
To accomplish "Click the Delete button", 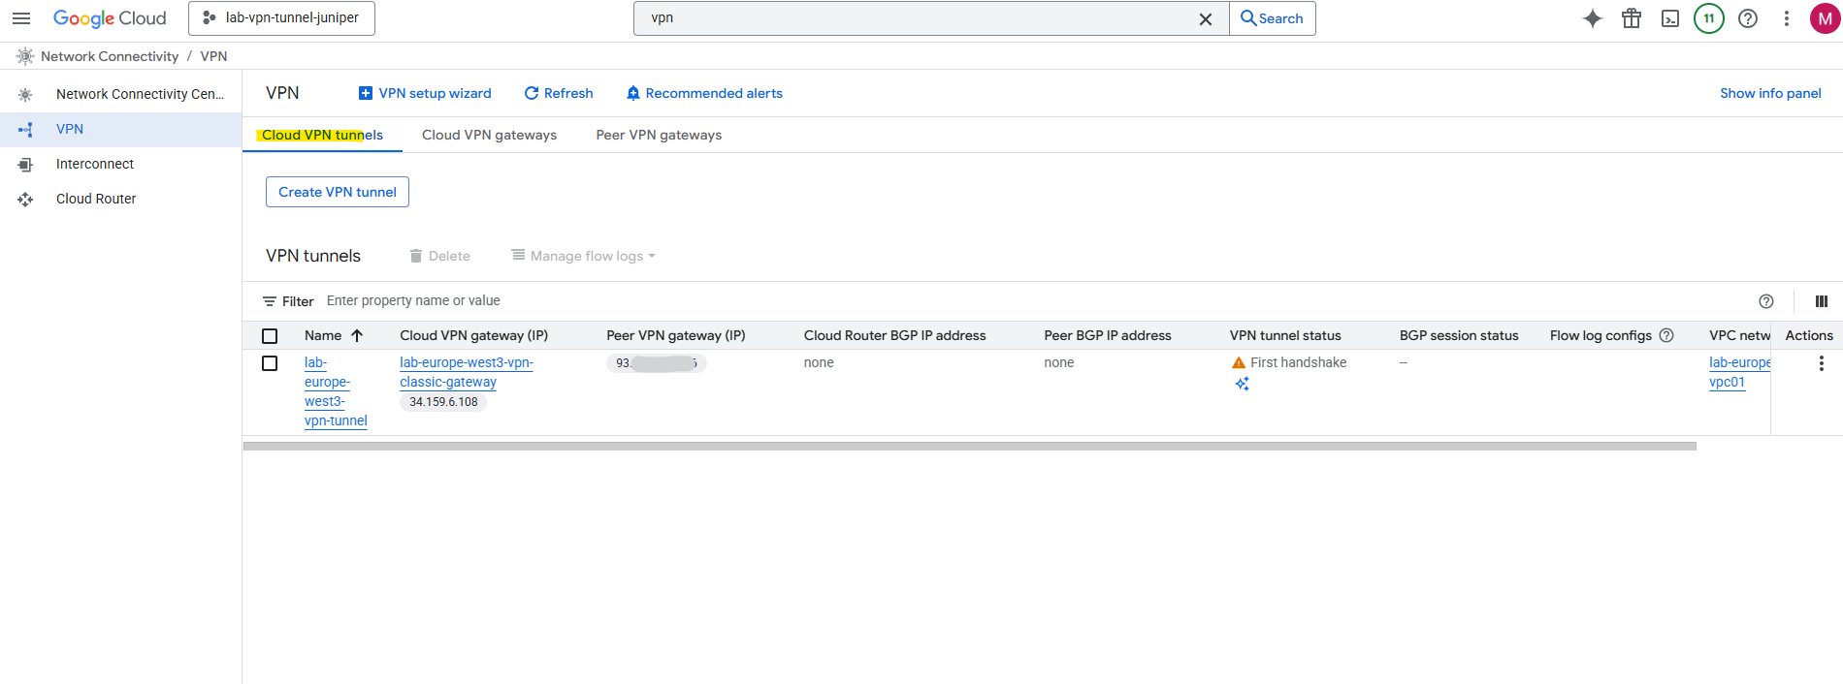I will point(440,256).
